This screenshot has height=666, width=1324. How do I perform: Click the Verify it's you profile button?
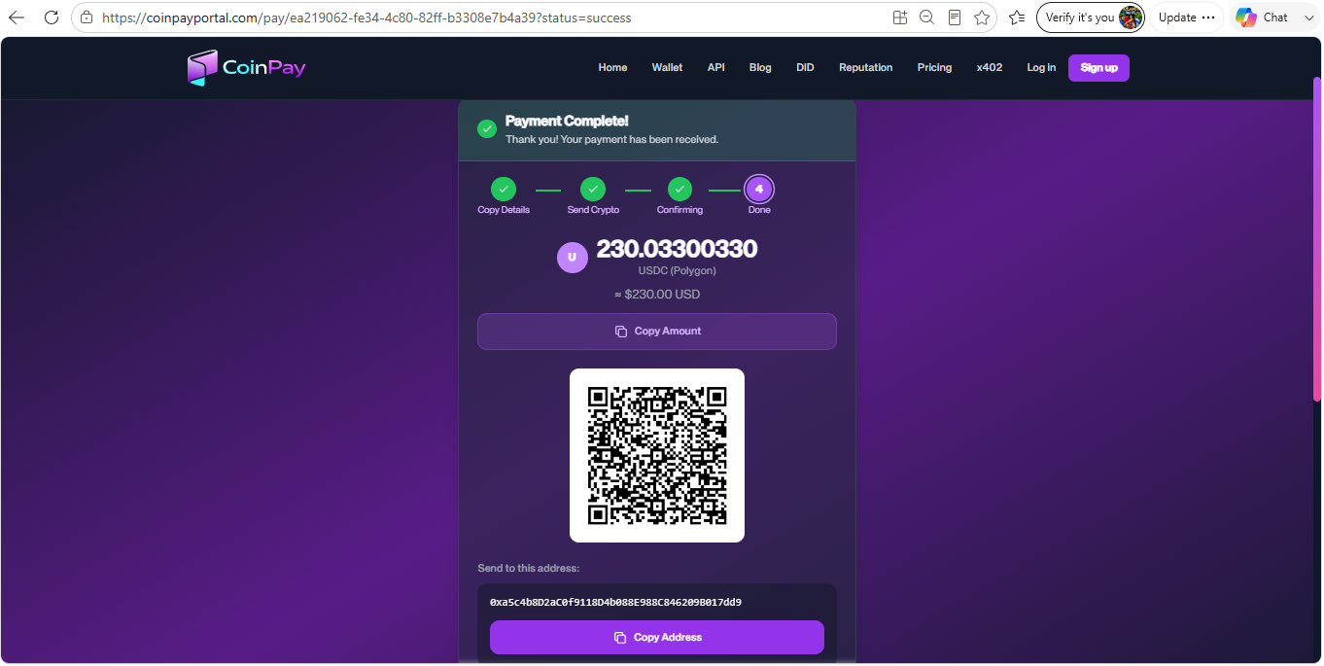pyautogui.click(x=1091, y=18)
